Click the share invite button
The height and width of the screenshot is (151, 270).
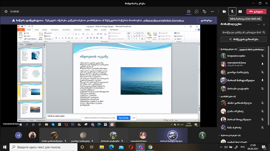243,39
